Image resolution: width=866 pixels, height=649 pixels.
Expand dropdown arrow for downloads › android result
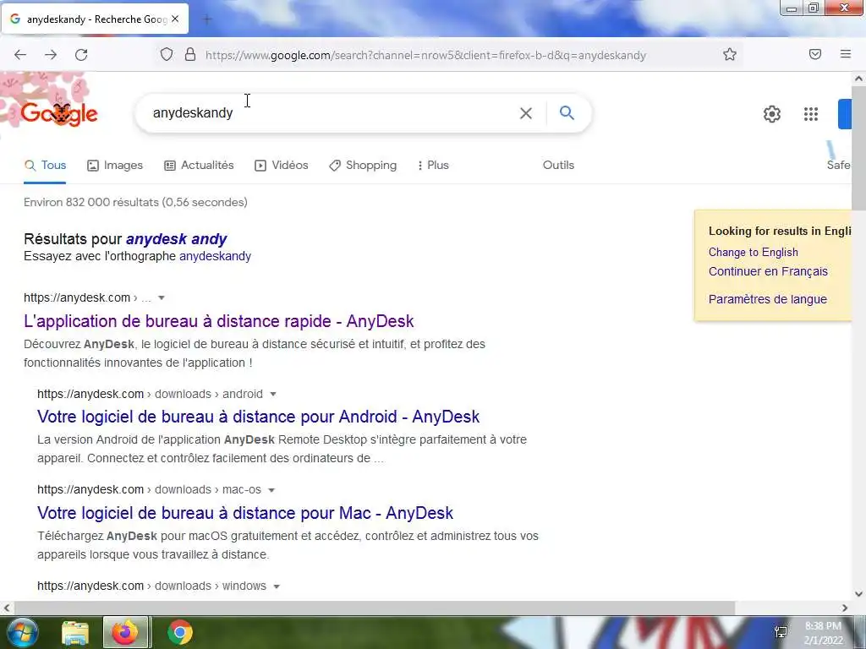point(273,394)
